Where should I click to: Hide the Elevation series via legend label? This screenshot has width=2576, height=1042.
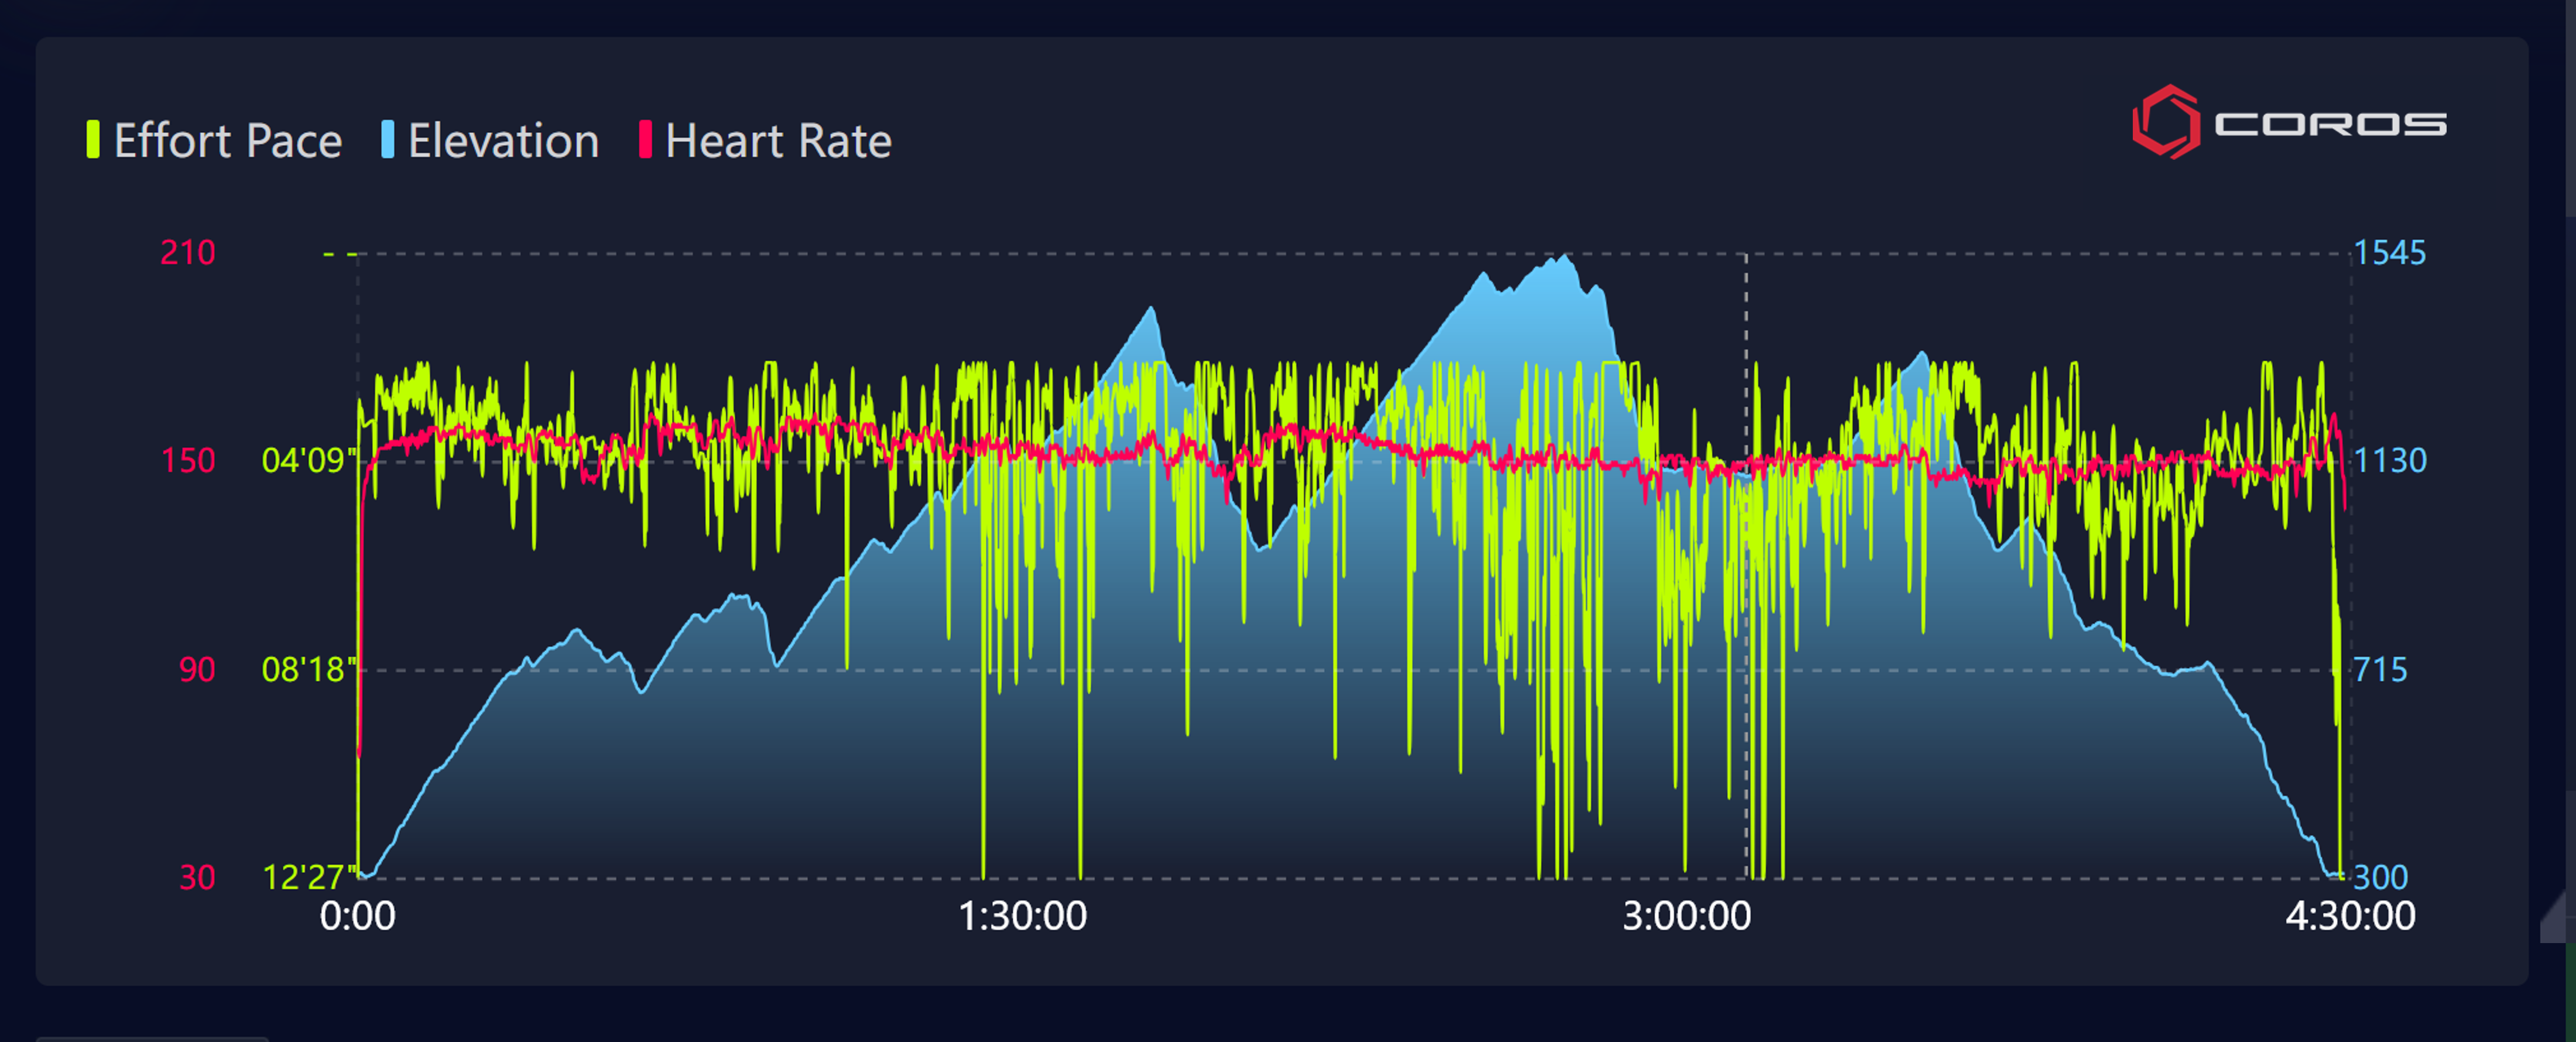(503, 141)
